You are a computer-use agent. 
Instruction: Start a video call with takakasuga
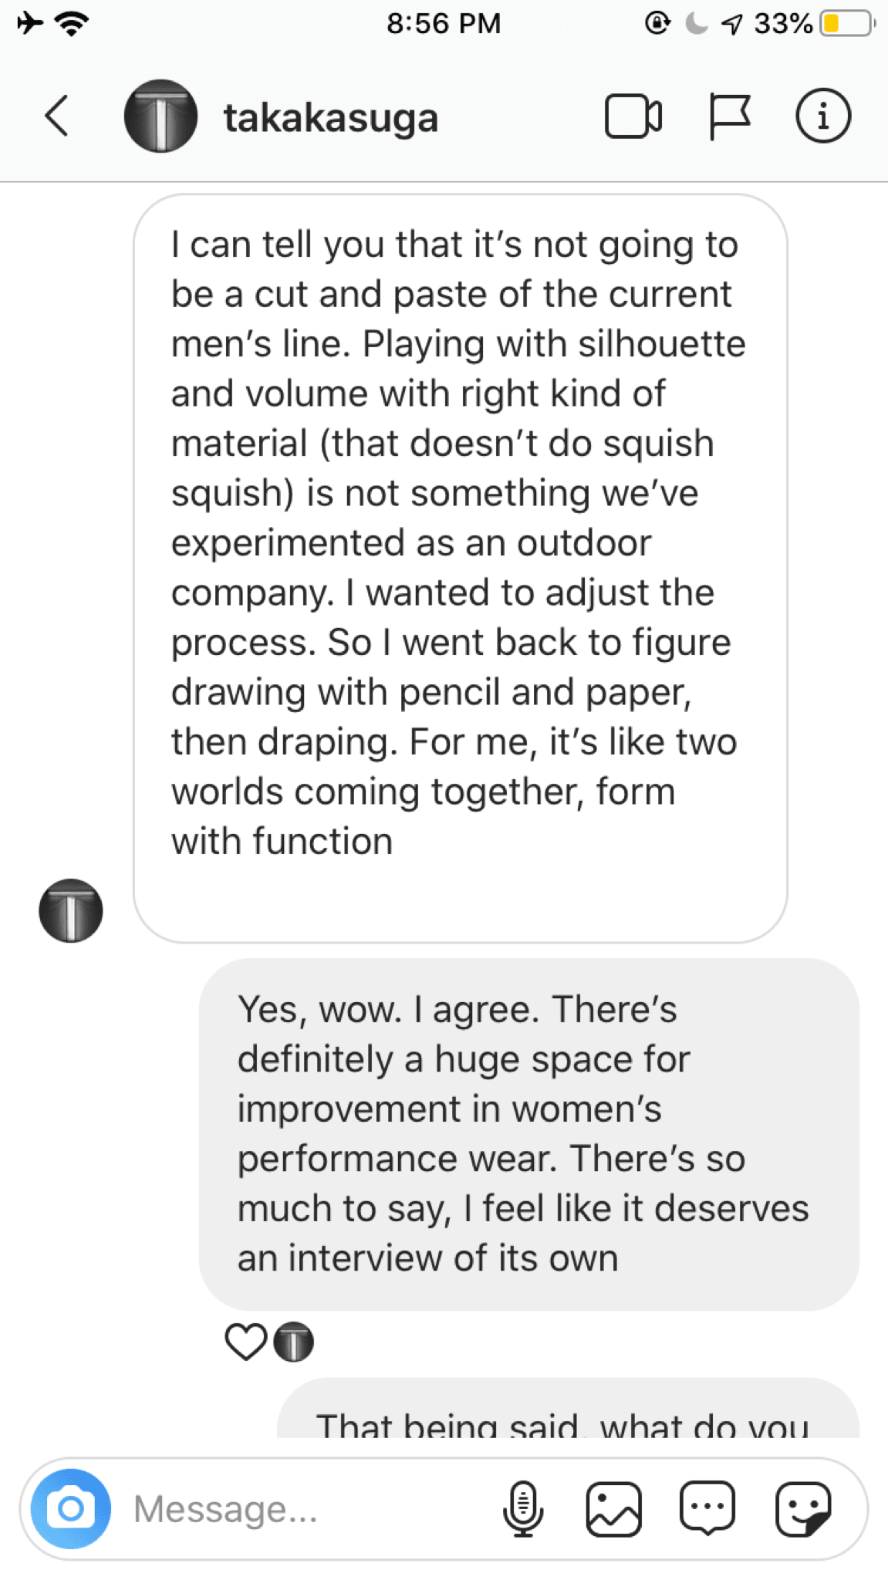tap(633, 116)
